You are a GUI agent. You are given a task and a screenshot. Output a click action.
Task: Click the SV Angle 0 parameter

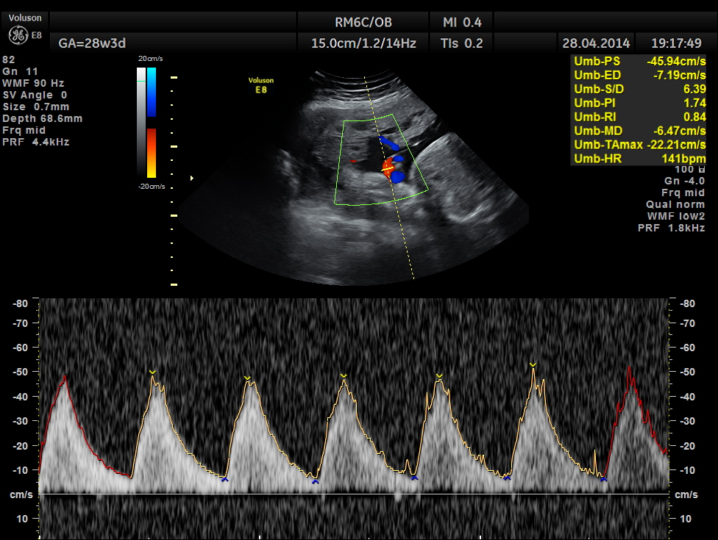click(35, 95)
